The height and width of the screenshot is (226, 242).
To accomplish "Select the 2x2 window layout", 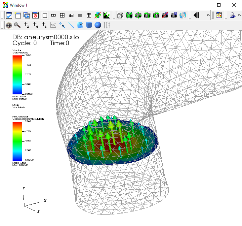I will click(62, 16).
